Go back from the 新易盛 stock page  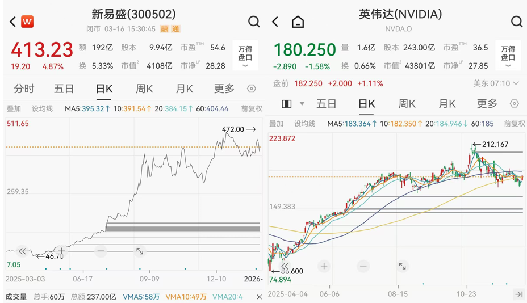click(x=12, y=22)
